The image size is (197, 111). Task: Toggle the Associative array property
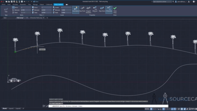[76, 10]
